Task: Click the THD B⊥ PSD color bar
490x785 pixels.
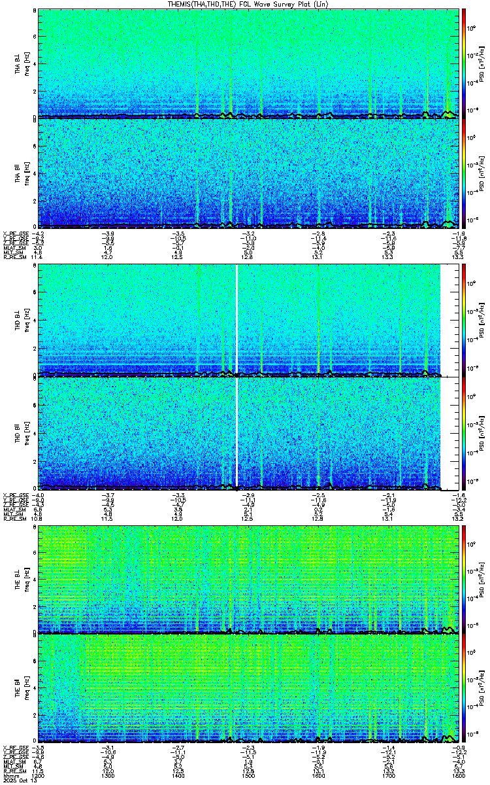Action: tap(464, 321)
